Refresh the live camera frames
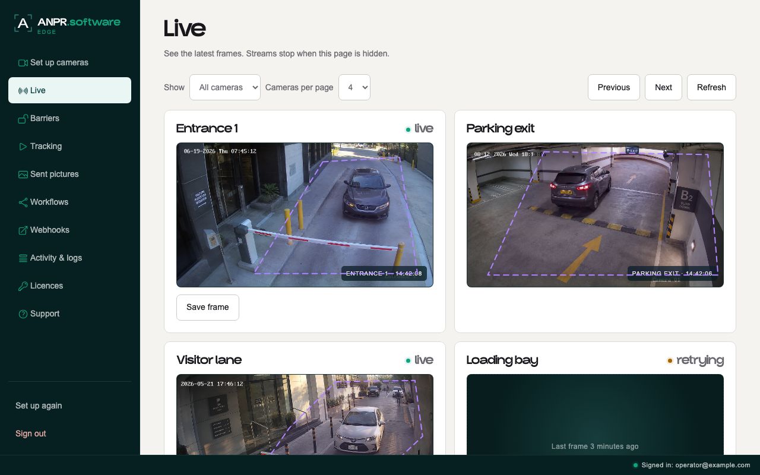The width and height of the screenshot is (760, 475). (x=711, y=87)
